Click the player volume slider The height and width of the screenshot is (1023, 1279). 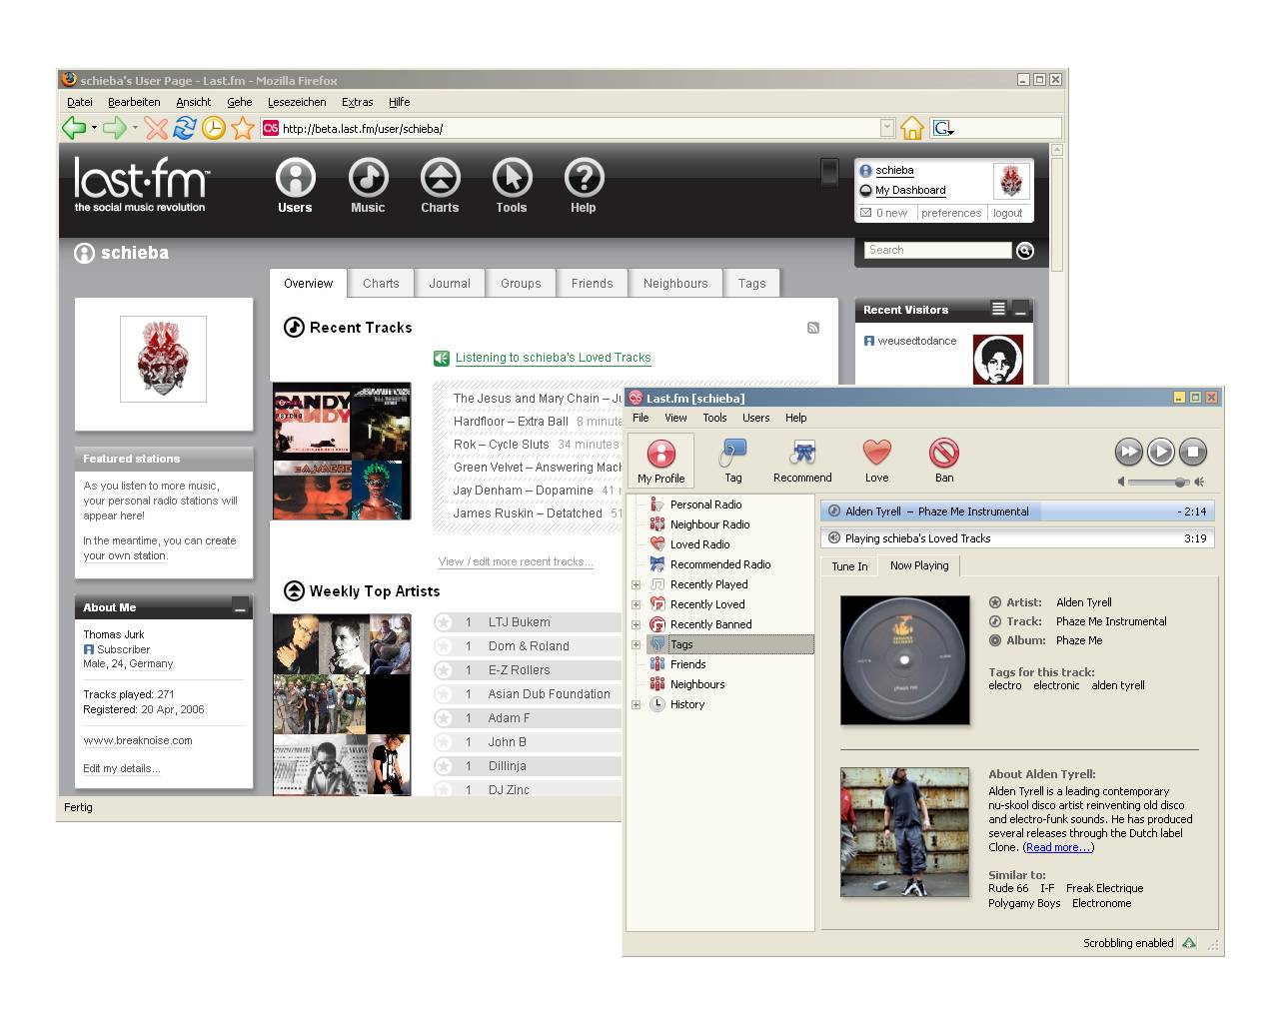click(1159, 482)
